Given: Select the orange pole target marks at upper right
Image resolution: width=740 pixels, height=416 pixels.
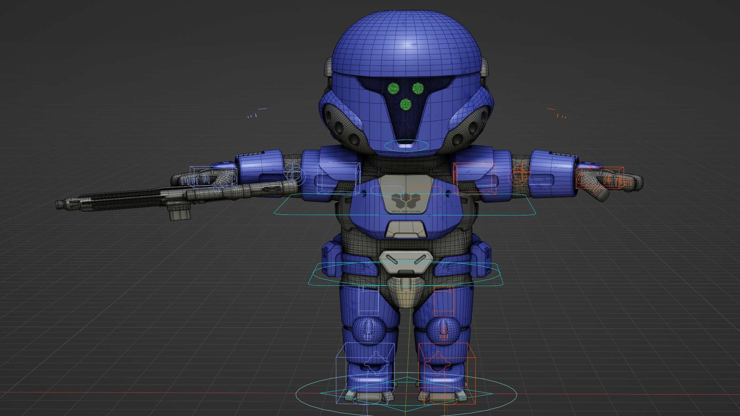Looking at the screenshot, I should point(556,113).
